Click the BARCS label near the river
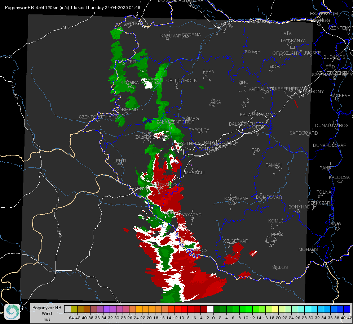 point(200,250)
